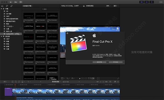Toggle audio skimming waveform icon
Image resolution: width=164 pixels, height=100 pixels.
(x=100, y=82)
